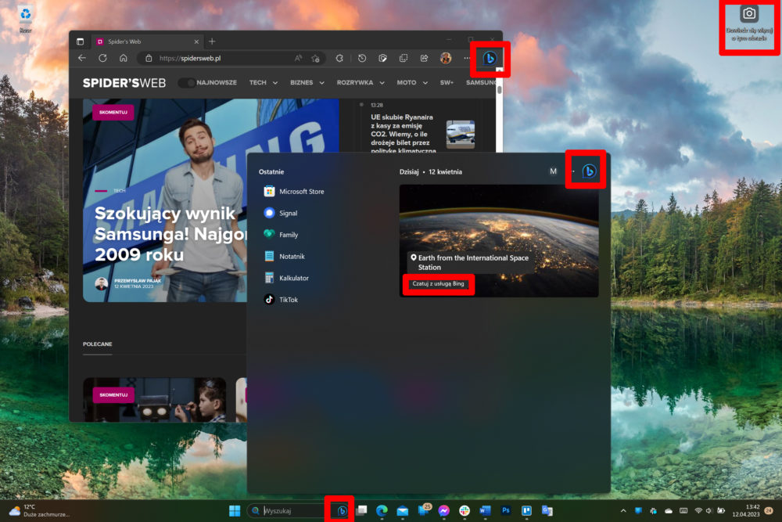
Task: Add this page to favorites
Action: coord(315,59)
